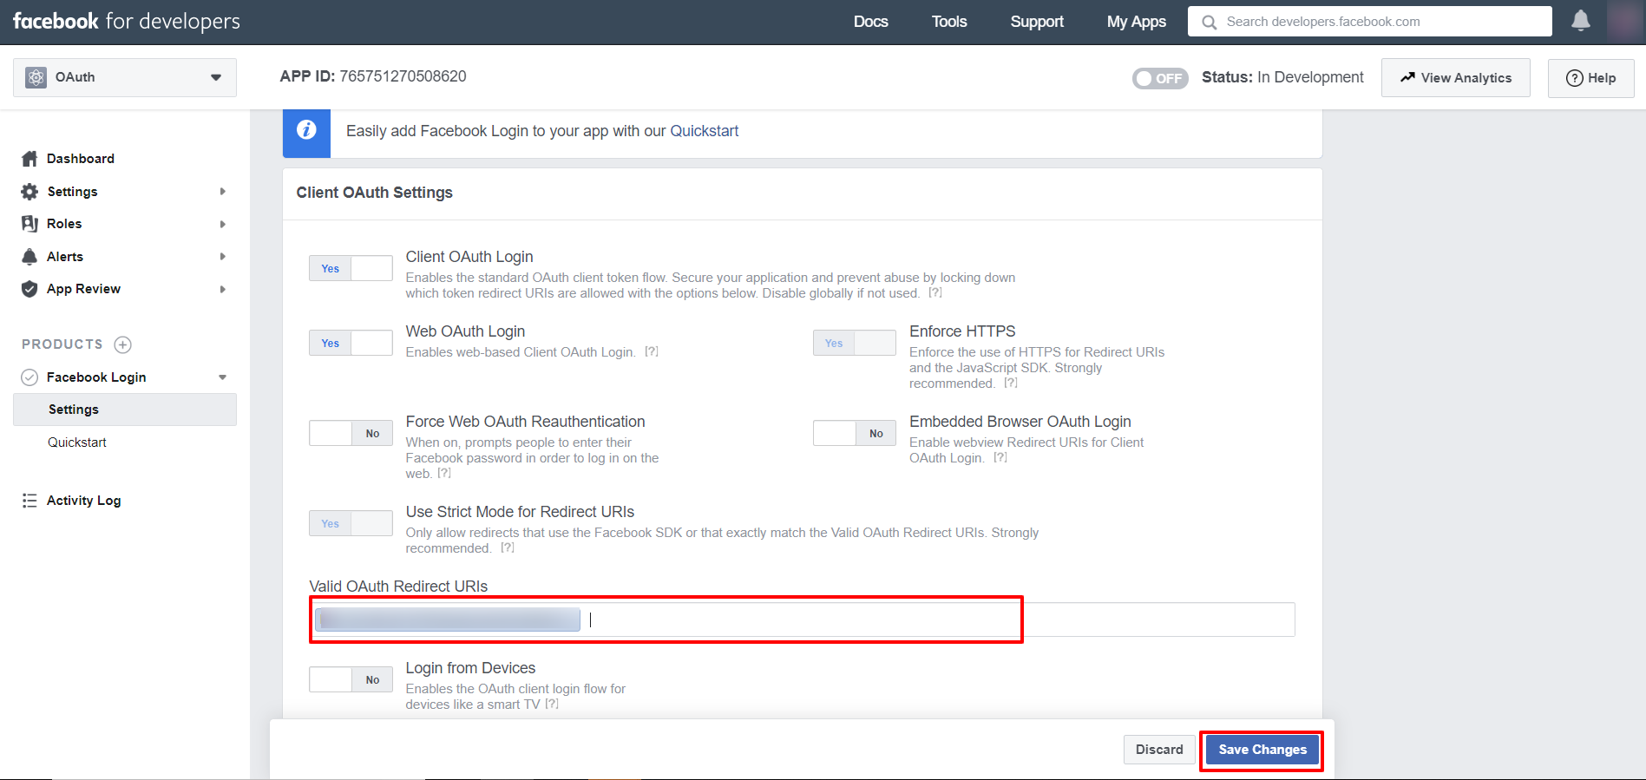The image size is (1646, 780).
Task: Toggle Use Strict Mode for Redirect URIs
Action: click(351, 524)
